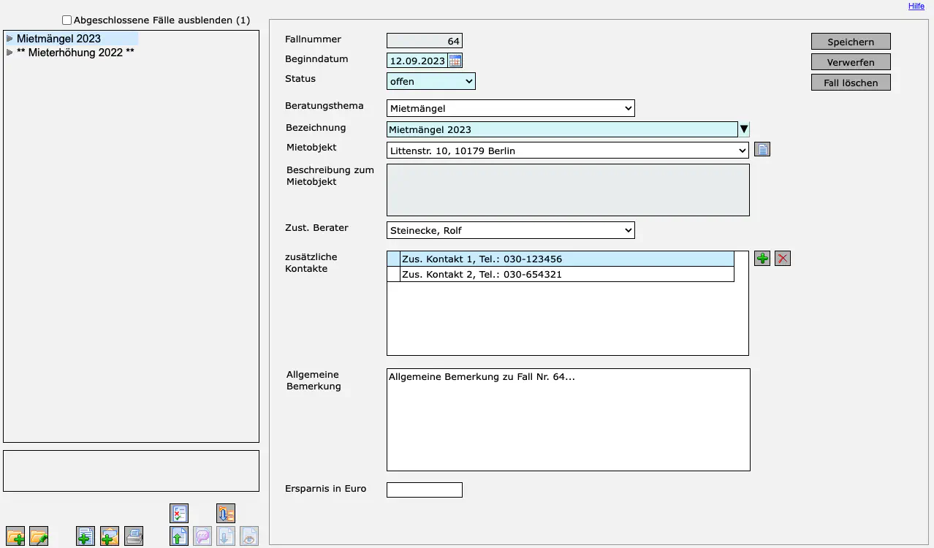Click the printer icon
The width and height of the screenshot is (934, 548).
(134, 536)
